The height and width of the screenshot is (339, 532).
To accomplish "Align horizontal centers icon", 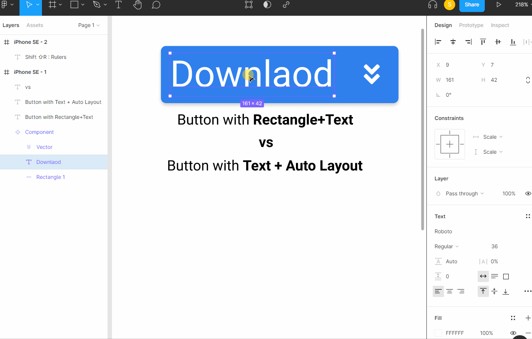I will pos(453,42).
